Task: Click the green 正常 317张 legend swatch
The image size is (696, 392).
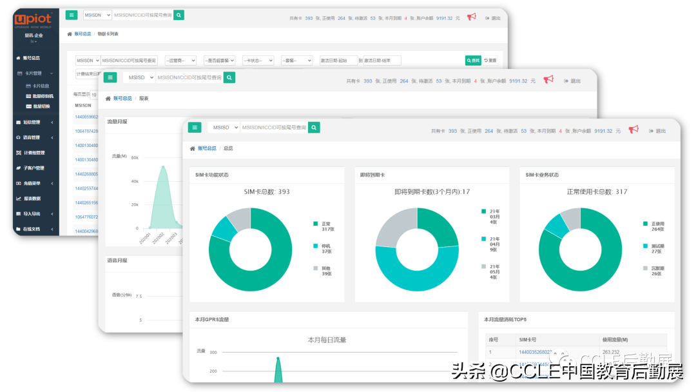Action: 316,224
